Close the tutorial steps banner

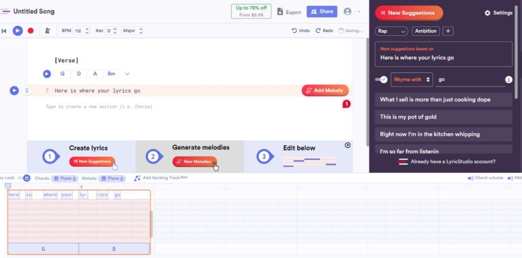(348, 145)
